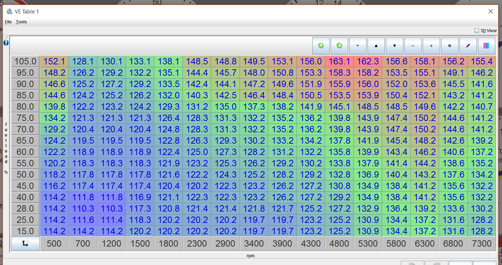
Task: Enable the 3D View checkbox
Action: (x=477, y=31)
